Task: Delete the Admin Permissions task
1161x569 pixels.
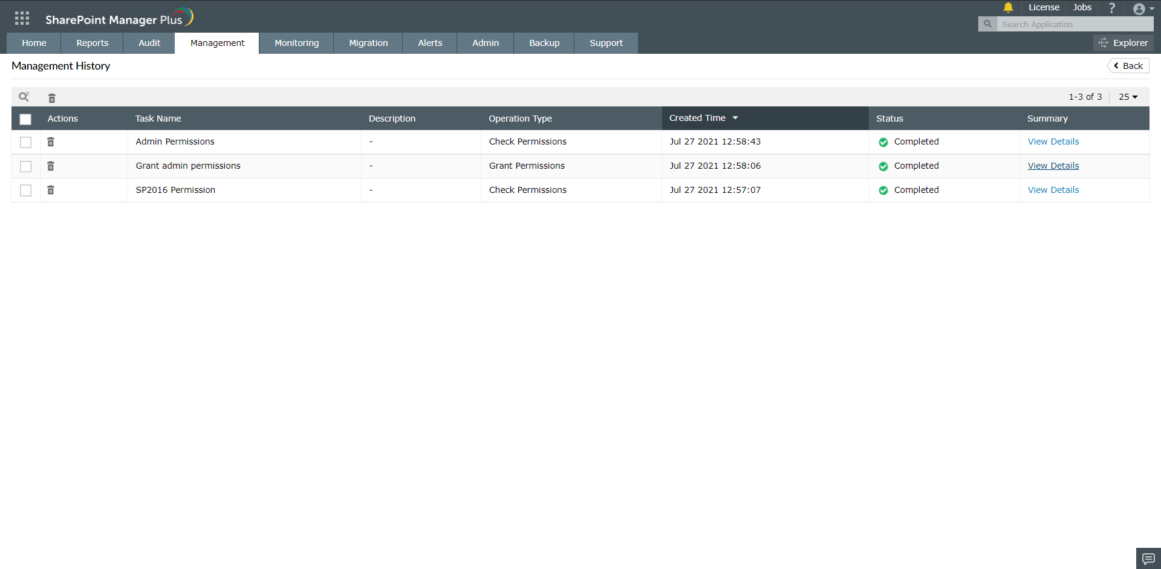Action: click(x=51, y=142)
